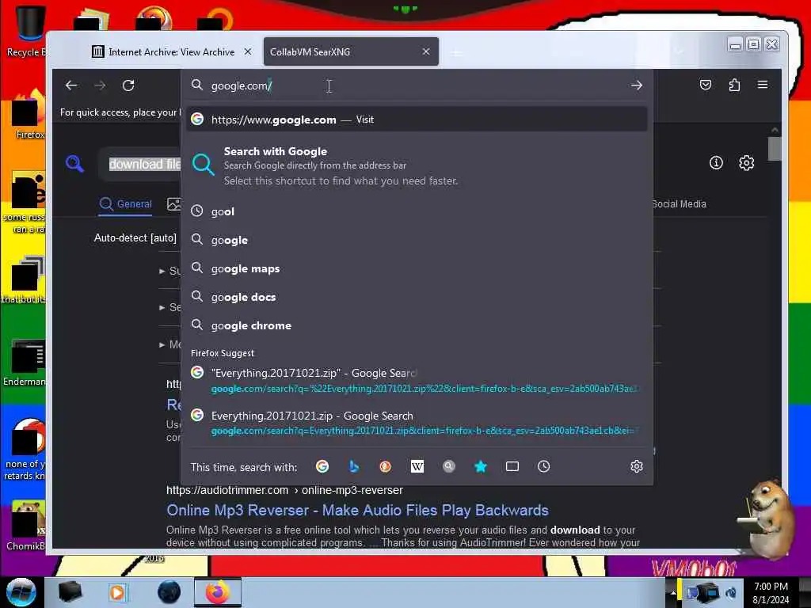This screenshot has height=608, width=811.
Task: Go back using the browser back arrow
Action: 71,85
